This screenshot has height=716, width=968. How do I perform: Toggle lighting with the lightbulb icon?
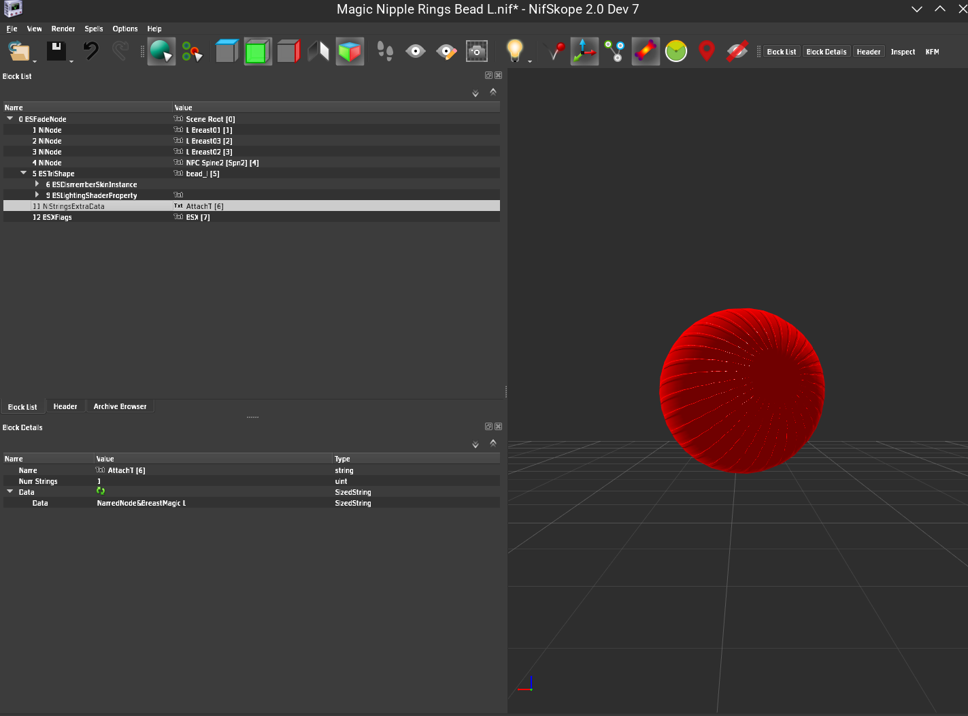tap(515, 51)
